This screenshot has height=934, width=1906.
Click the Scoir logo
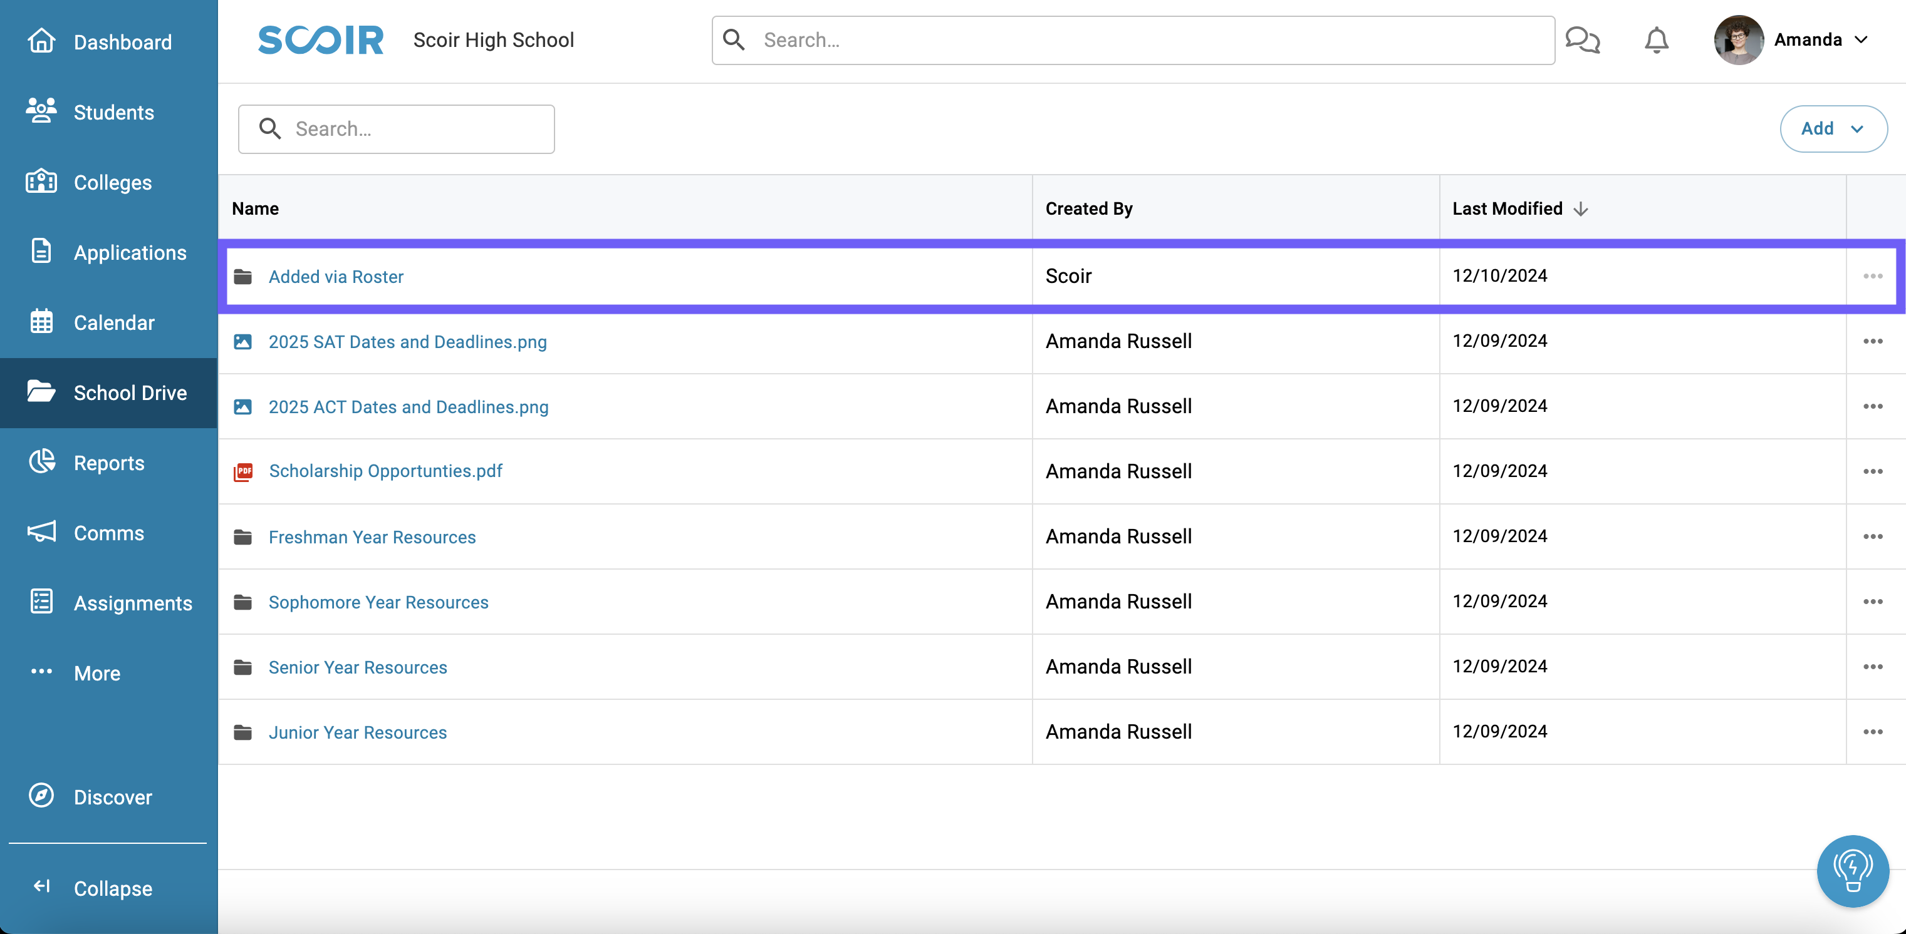point(320,40)
